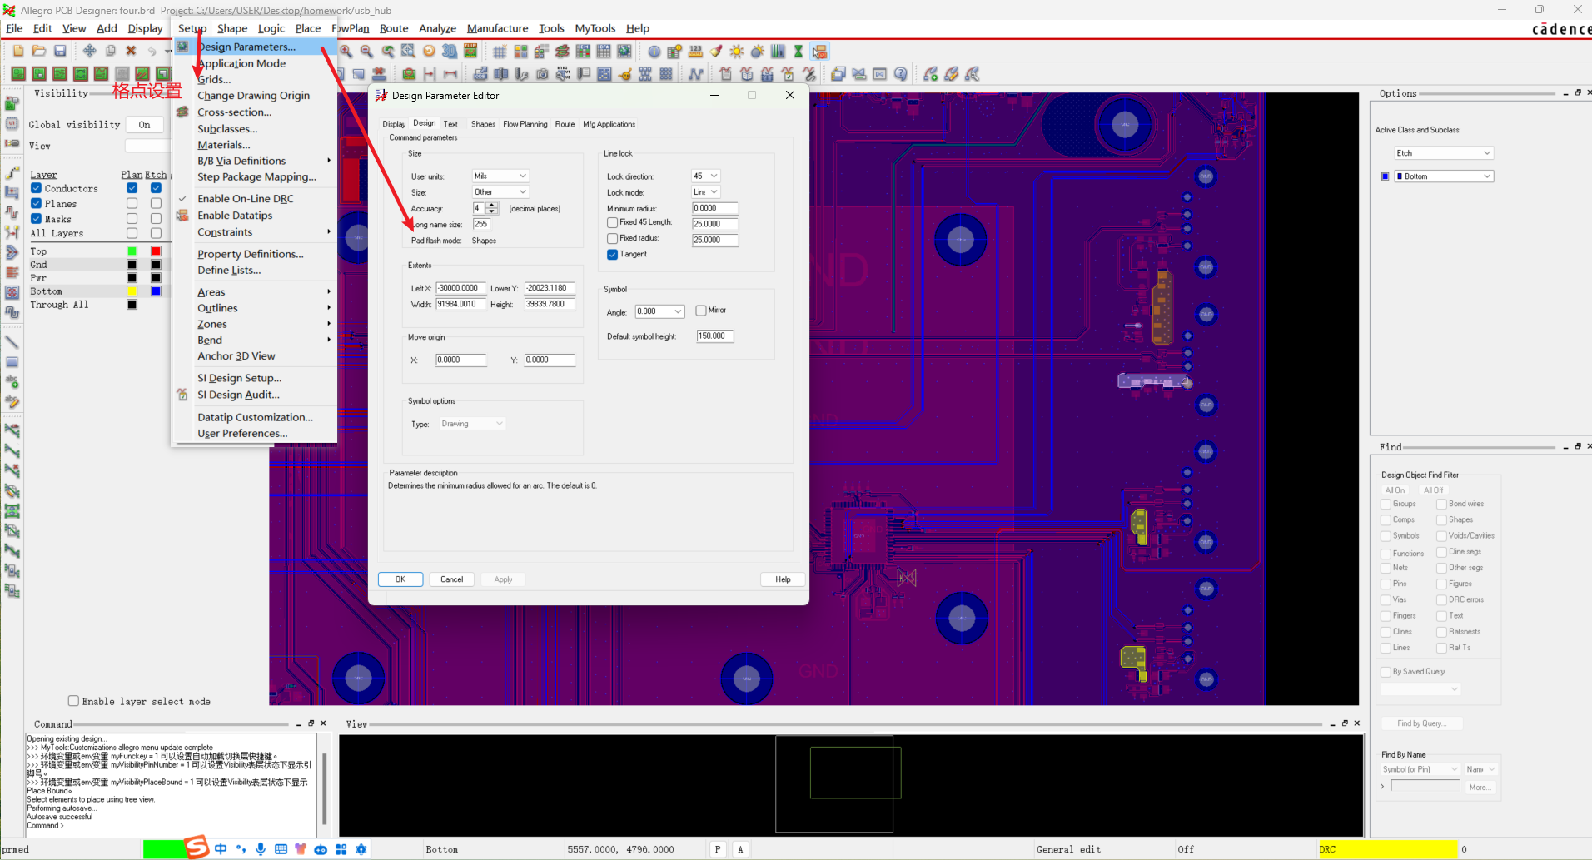1592x860 pixels.
Task: Choose Grids... from Setup menu
Action: pyautogui.click(x=214, y=79)
